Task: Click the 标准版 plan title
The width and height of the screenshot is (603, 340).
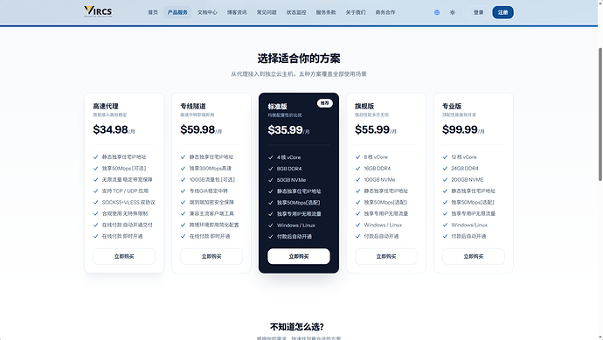Action: (x=277, y=107)
